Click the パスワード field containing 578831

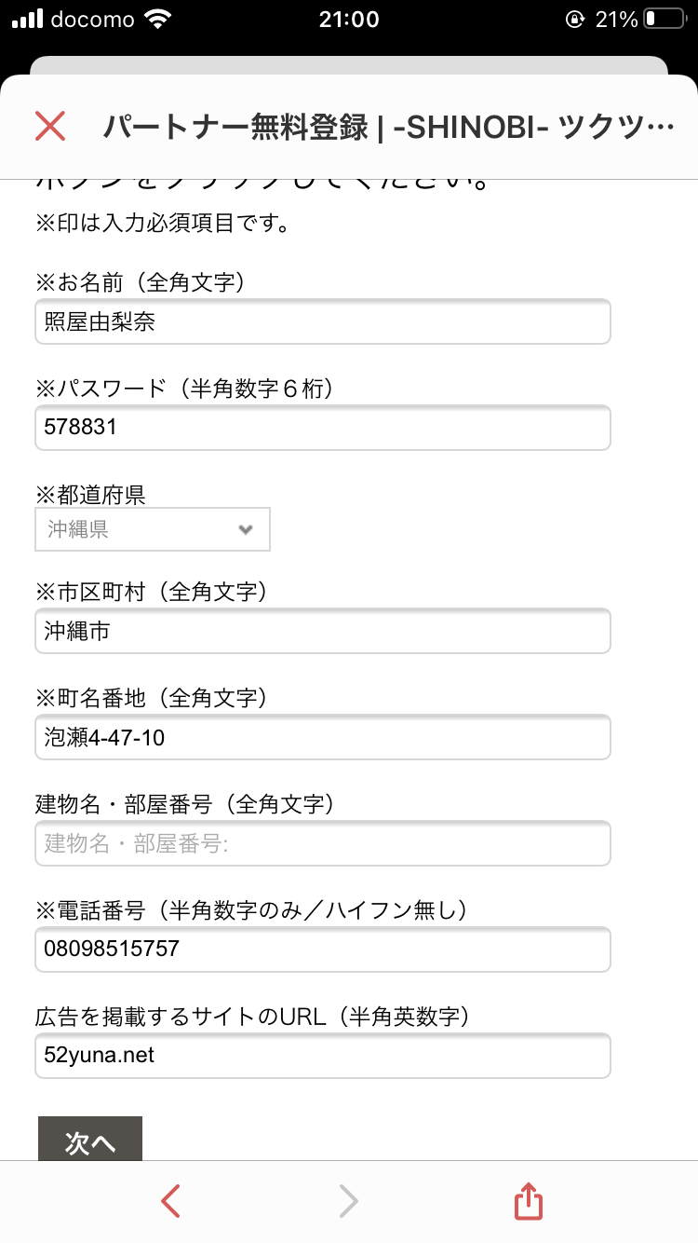(x=323, y=428)
